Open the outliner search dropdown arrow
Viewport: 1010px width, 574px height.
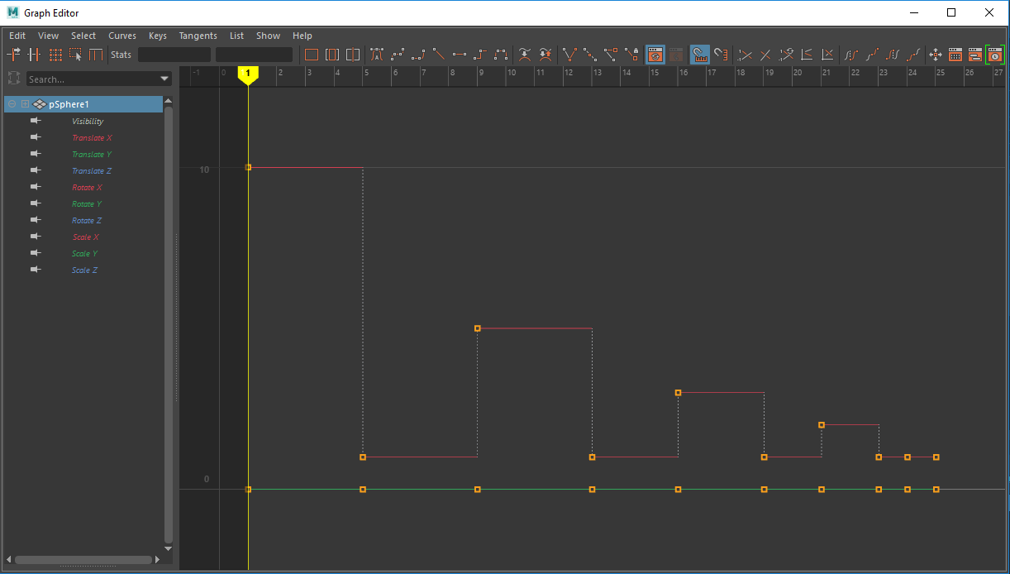coord(165,79)
